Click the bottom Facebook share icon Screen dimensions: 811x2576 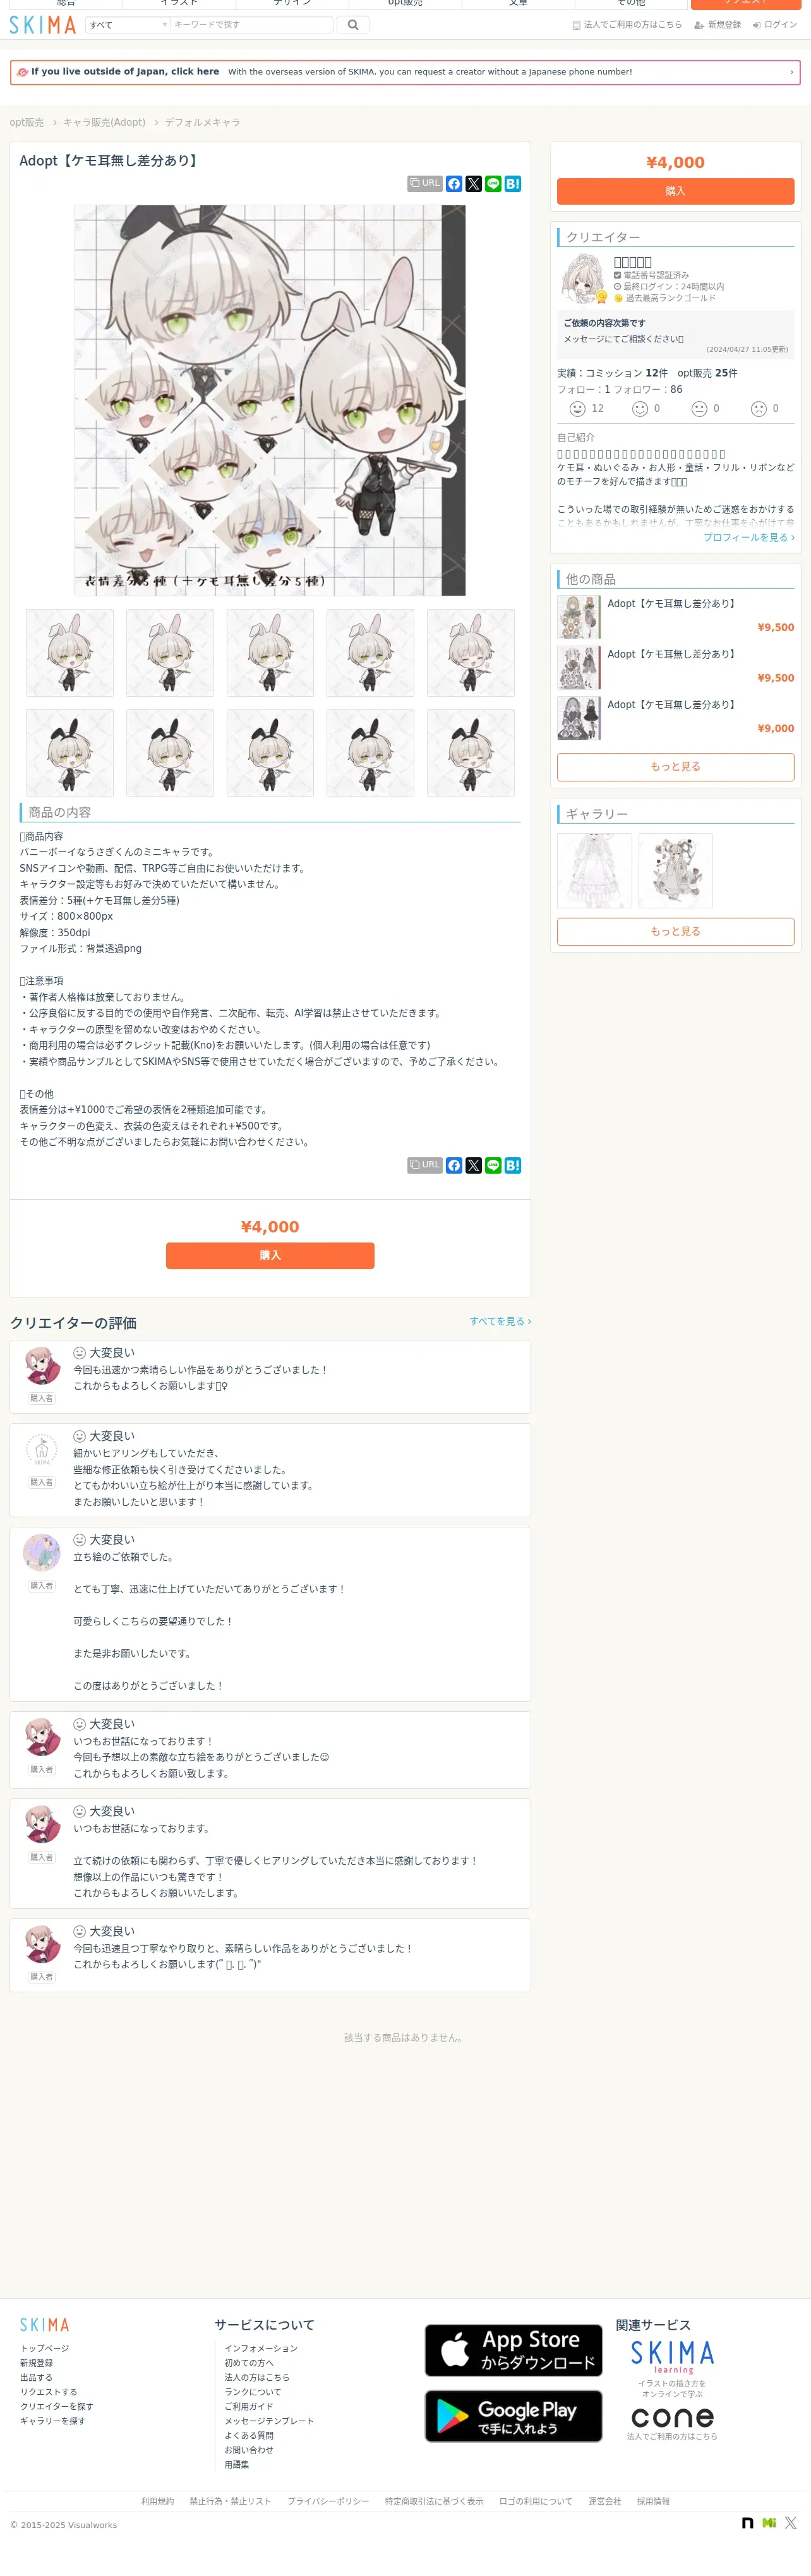454,1165
